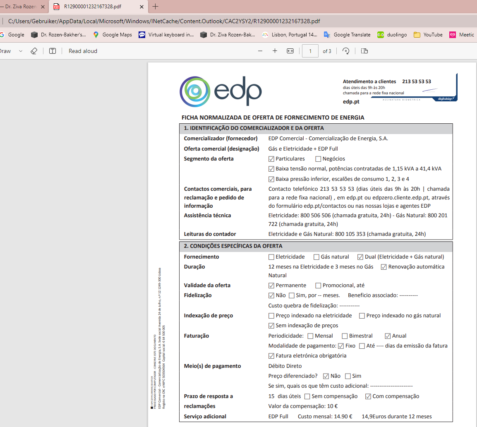Click the Google Translate icon
477x427 pixels.
click(x=327, y=35)
